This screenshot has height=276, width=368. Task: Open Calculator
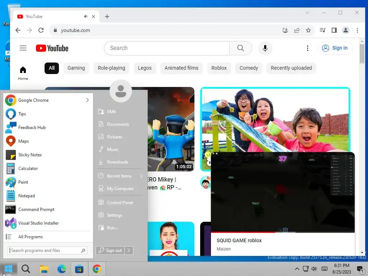(47, 169)
